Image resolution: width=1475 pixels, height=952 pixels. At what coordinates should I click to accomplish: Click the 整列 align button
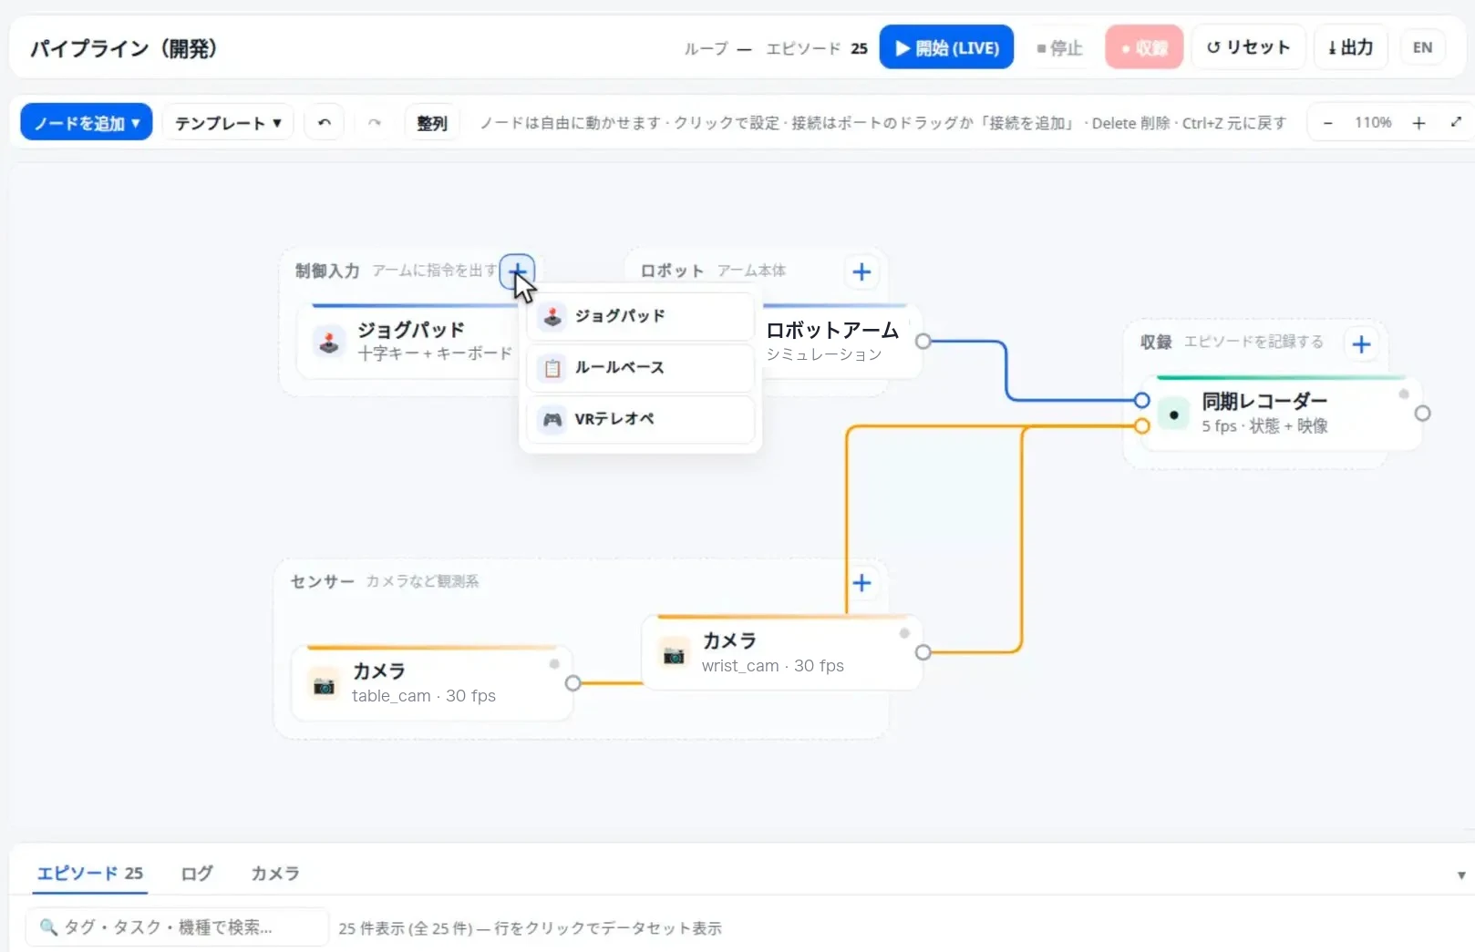(x=432, y=122)
